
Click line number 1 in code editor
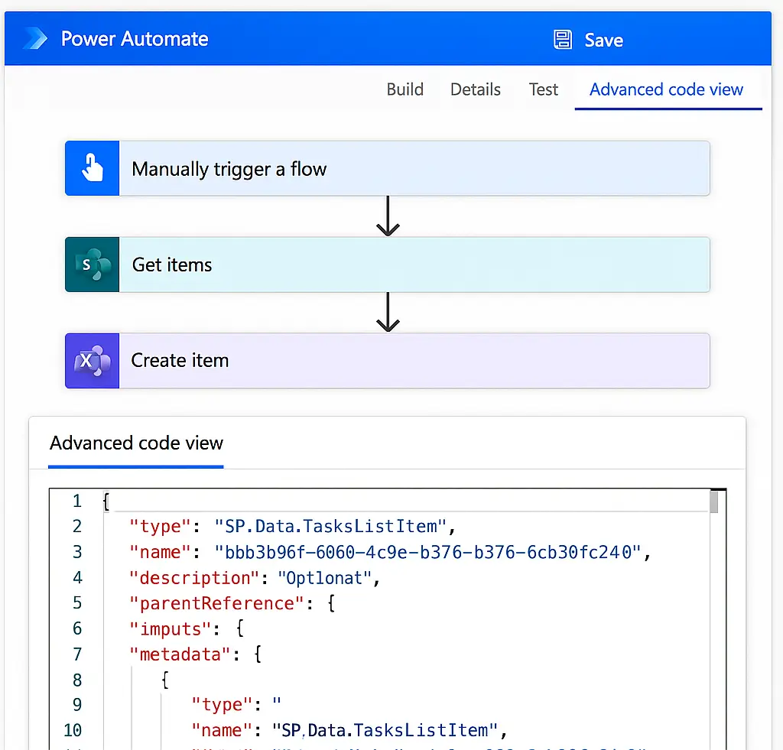77,501
